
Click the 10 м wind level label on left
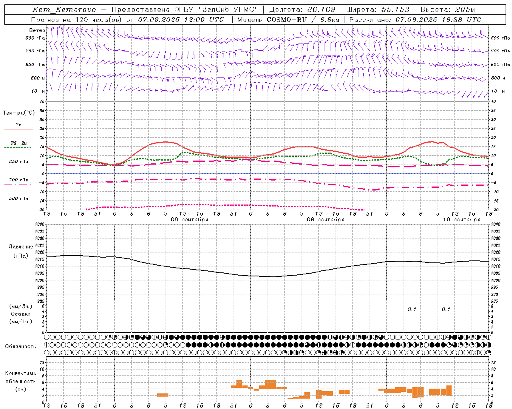(38, 91)
